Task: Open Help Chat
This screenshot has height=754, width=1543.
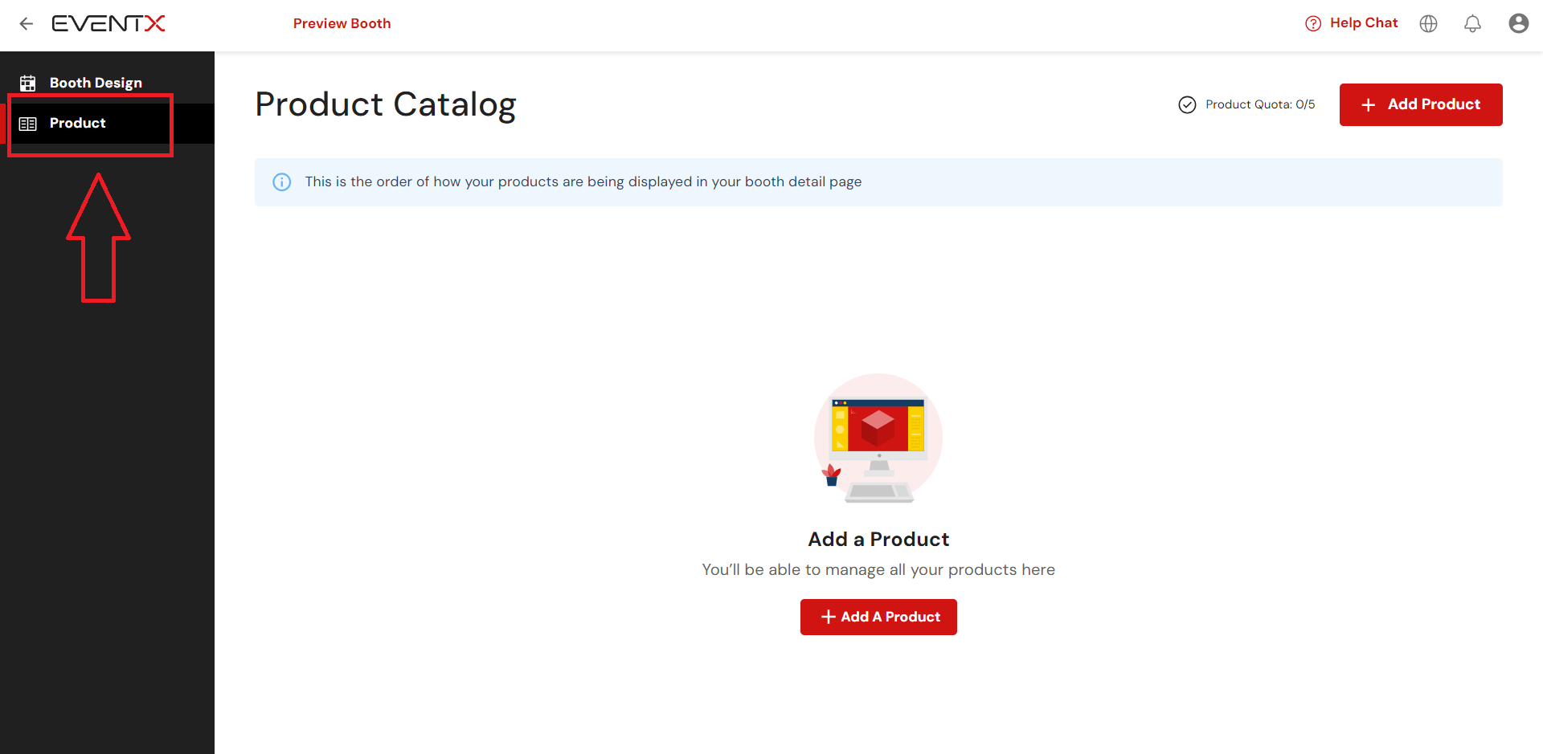Action: [x=1352, y=23]
